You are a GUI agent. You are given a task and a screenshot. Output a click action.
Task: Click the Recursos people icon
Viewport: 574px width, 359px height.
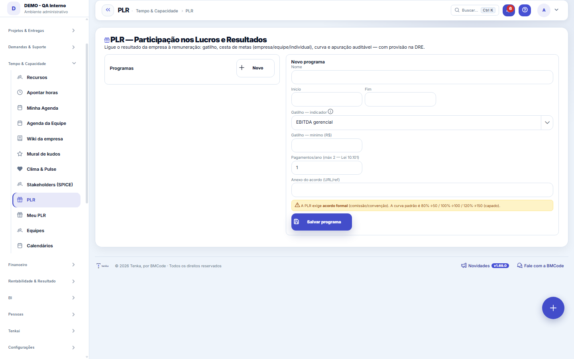20,77
